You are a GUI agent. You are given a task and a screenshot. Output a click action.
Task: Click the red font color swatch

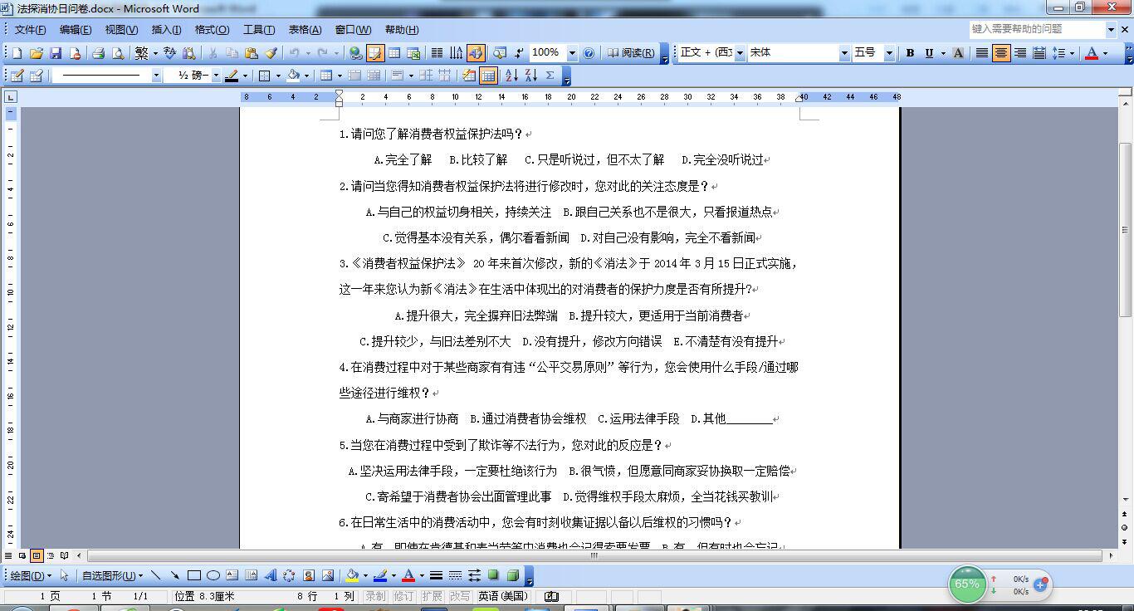[x=1092, y=53]
